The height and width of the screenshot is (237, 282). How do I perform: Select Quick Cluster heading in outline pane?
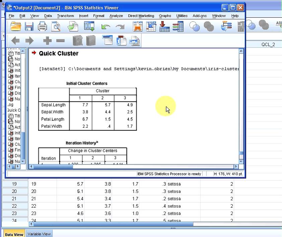point(14,110)
